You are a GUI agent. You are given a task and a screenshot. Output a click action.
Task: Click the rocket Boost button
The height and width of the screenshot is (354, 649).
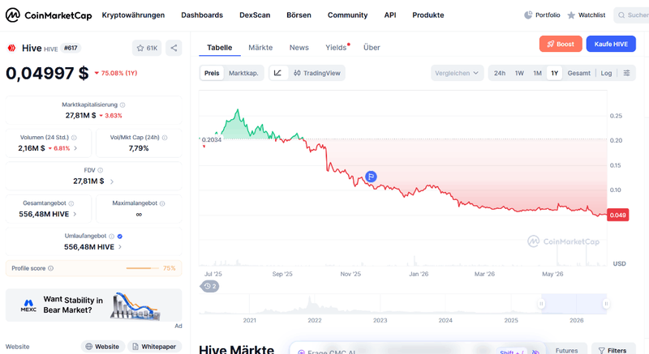coord(561,44)
